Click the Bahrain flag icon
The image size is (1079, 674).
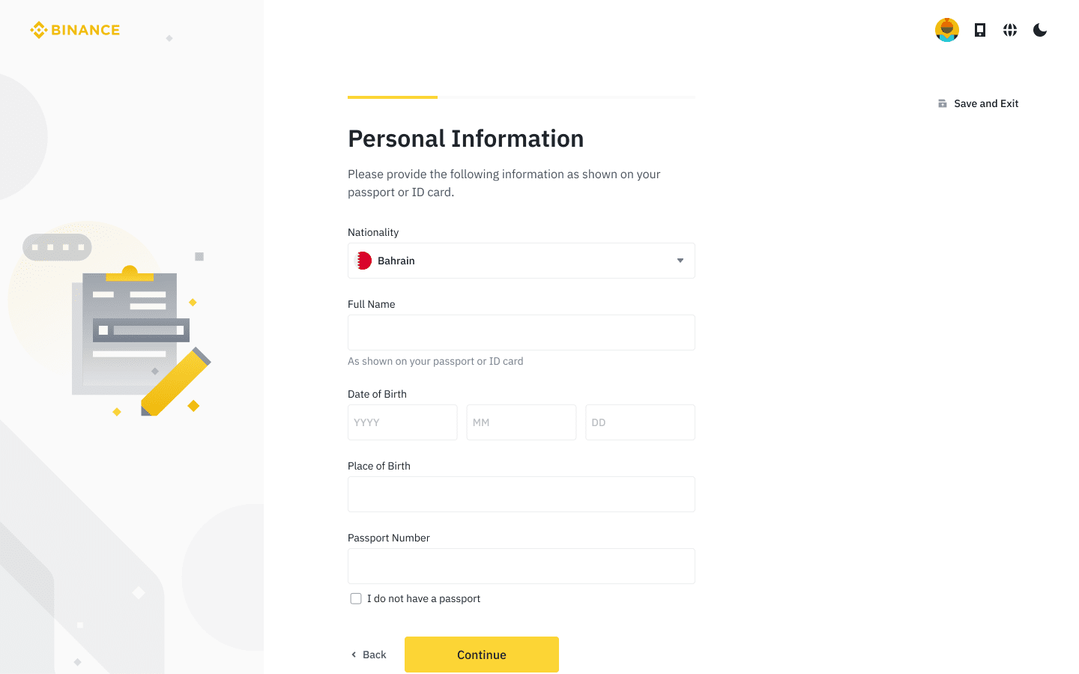click(x=363, y=261)
